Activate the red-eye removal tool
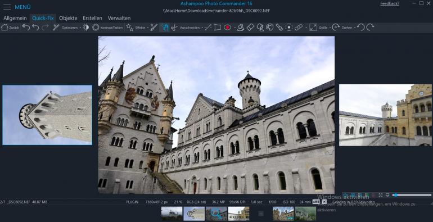The image size is (433, 222). click(227, 28)
